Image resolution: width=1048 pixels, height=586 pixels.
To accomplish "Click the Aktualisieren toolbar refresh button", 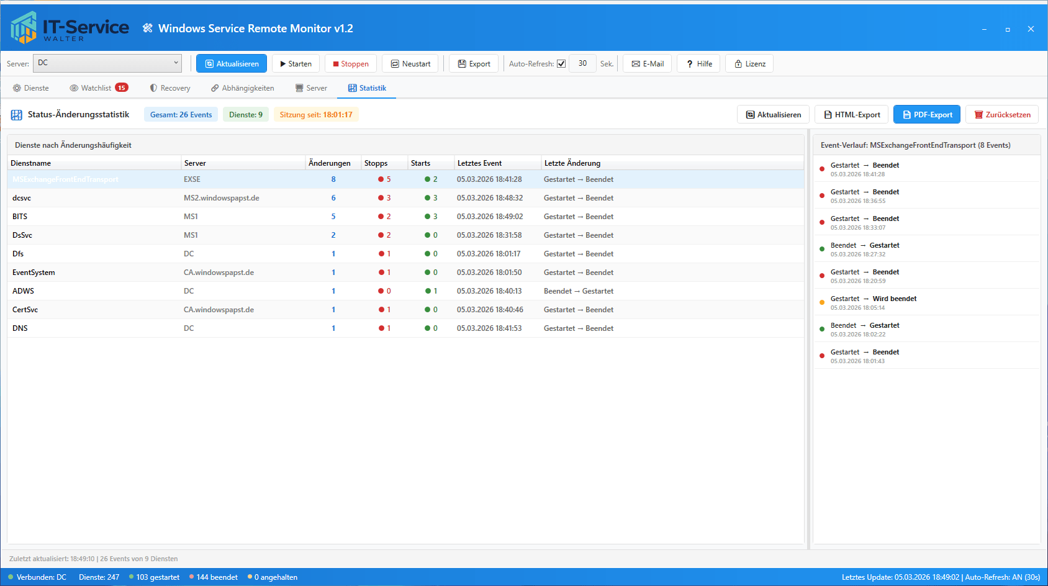I will click(x=232, y=64).
